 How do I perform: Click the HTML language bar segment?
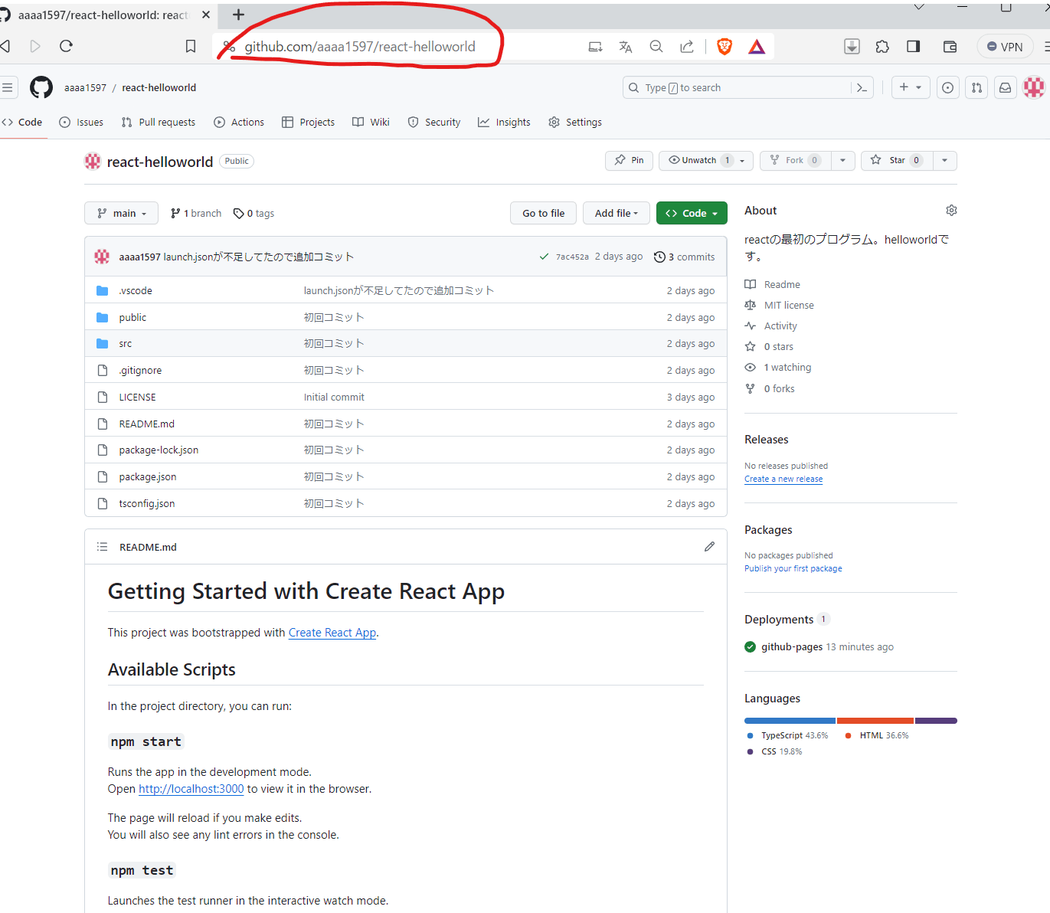pyautogui.click(x=875, y=721)
